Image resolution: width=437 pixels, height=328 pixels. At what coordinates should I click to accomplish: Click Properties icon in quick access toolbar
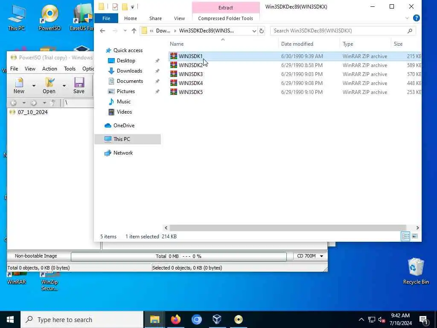[115, 7]
